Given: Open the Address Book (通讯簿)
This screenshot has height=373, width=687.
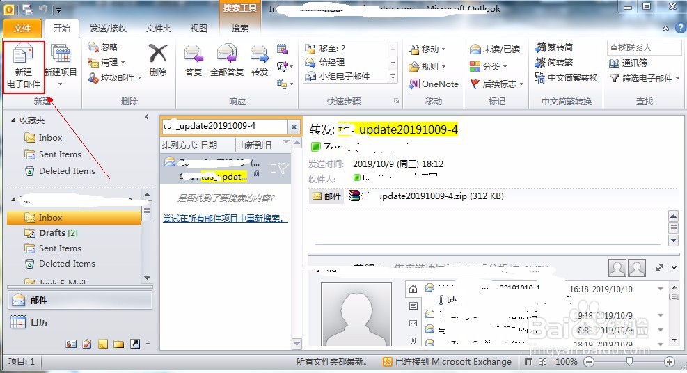Looking at the screenshot, I should pyautogui.click(x=629, y=63).
